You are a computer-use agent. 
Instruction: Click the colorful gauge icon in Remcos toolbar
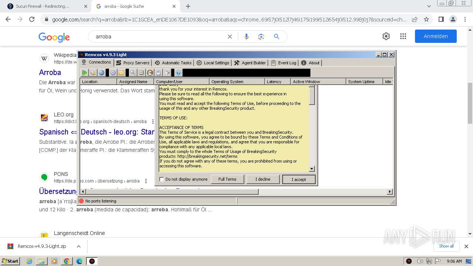(x=150, y=73)
